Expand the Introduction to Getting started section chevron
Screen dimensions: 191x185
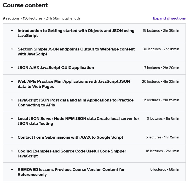[x=12, y=30]
